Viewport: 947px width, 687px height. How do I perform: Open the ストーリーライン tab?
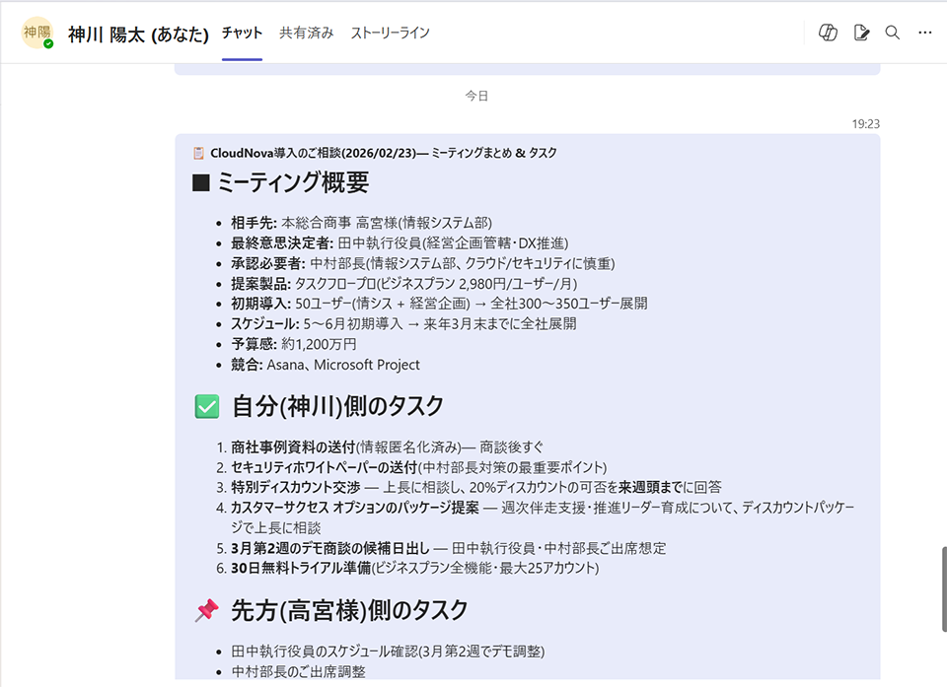[x=391, y=33]
